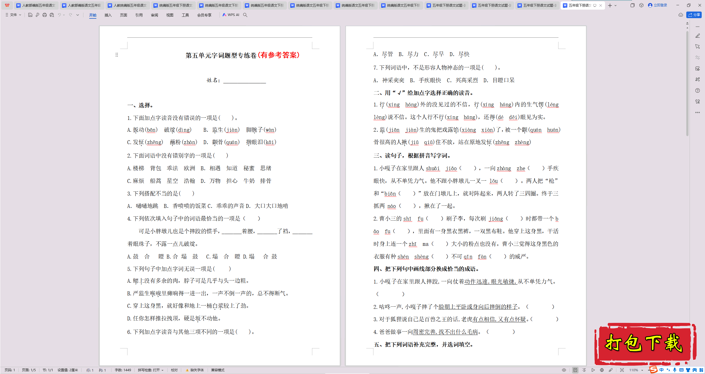This screenshot has height=374, width=705.
Task: Expand the new tab dropdown arrow
Action: click(x=615, y=5)
